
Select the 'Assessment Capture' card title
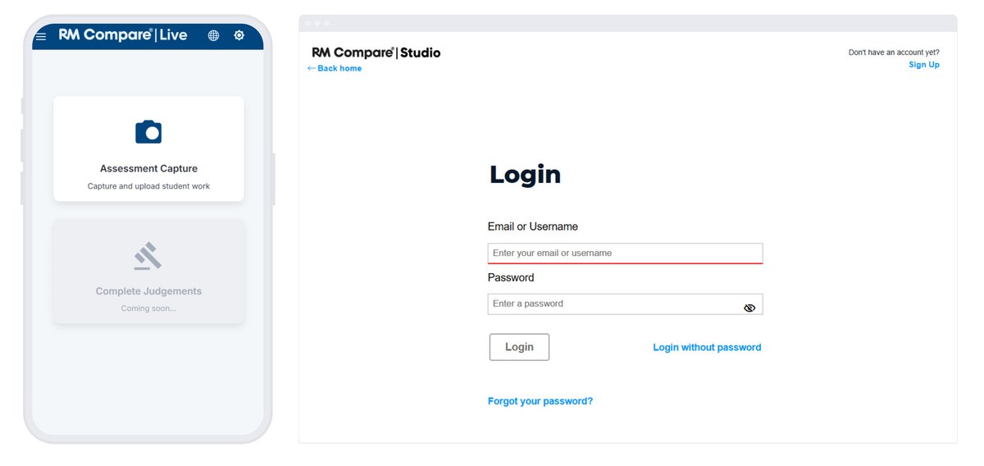(148, 168)
